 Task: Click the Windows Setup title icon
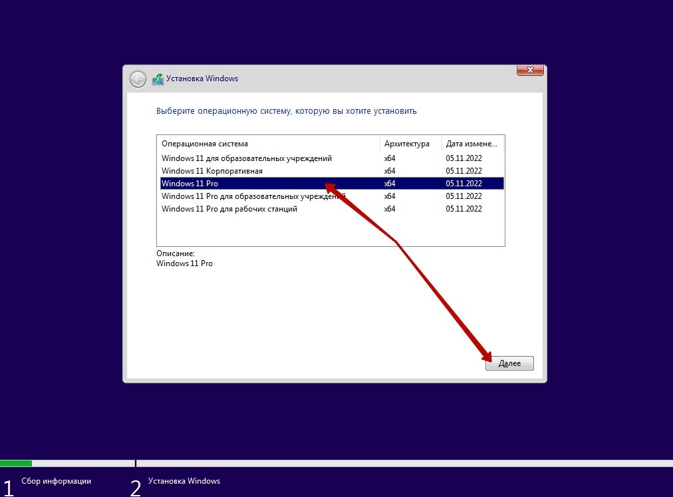pos(158,79)
